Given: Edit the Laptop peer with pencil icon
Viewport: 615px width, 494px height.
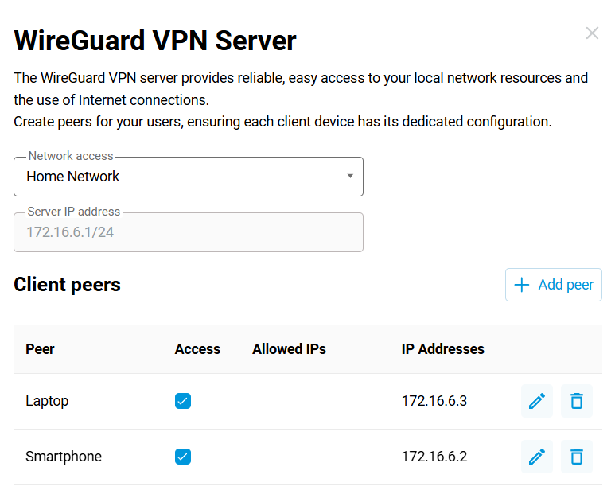Looking at the screenshot, I should tap(537, 401).
